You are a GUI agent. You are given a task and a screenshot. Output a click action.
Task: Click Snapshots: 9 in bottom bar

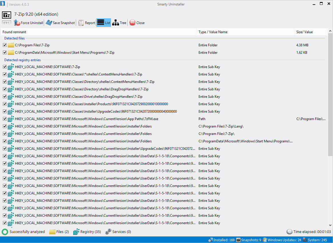click(249, 240)
